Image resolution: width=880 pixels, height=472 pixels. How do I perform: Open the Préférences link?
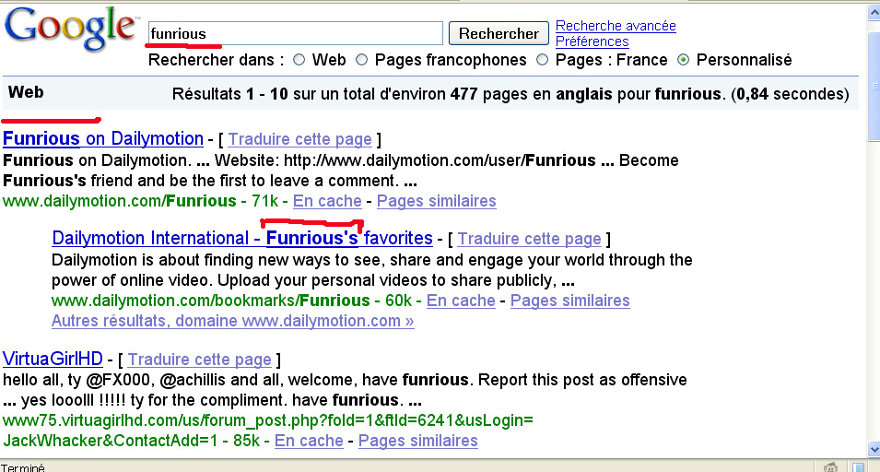click(592, 41)
